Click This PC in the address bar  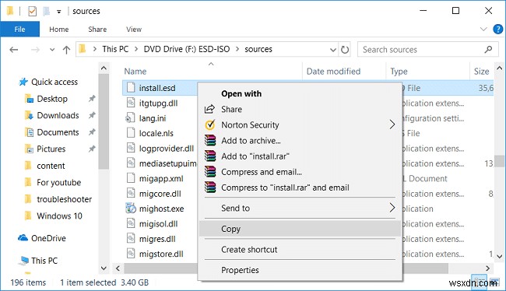[115, 49]
